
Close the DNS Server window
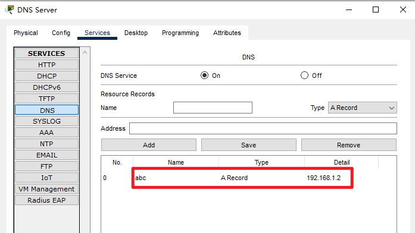click(403, 10)
